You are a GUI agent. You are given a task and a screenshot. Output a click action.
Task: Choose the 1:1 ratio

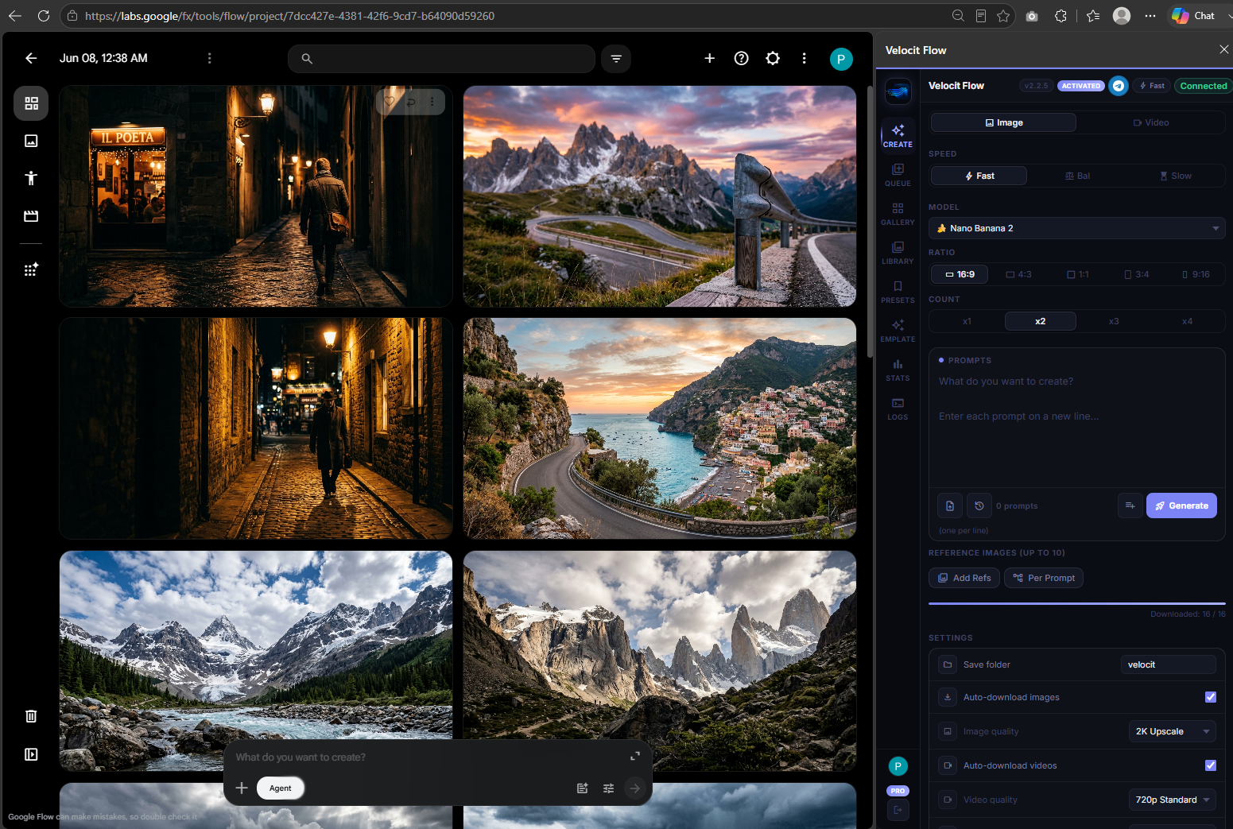coord(1077,274)
